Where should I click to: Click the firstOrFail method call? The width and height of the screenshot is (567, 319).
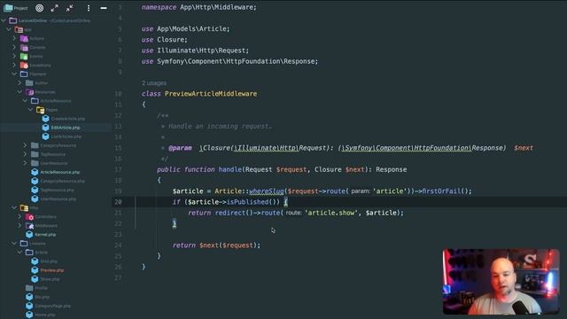coord(442,191)
